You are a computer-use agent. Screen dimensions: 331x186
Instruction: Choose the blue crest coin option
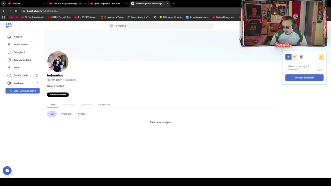click(x=288, y=57)
